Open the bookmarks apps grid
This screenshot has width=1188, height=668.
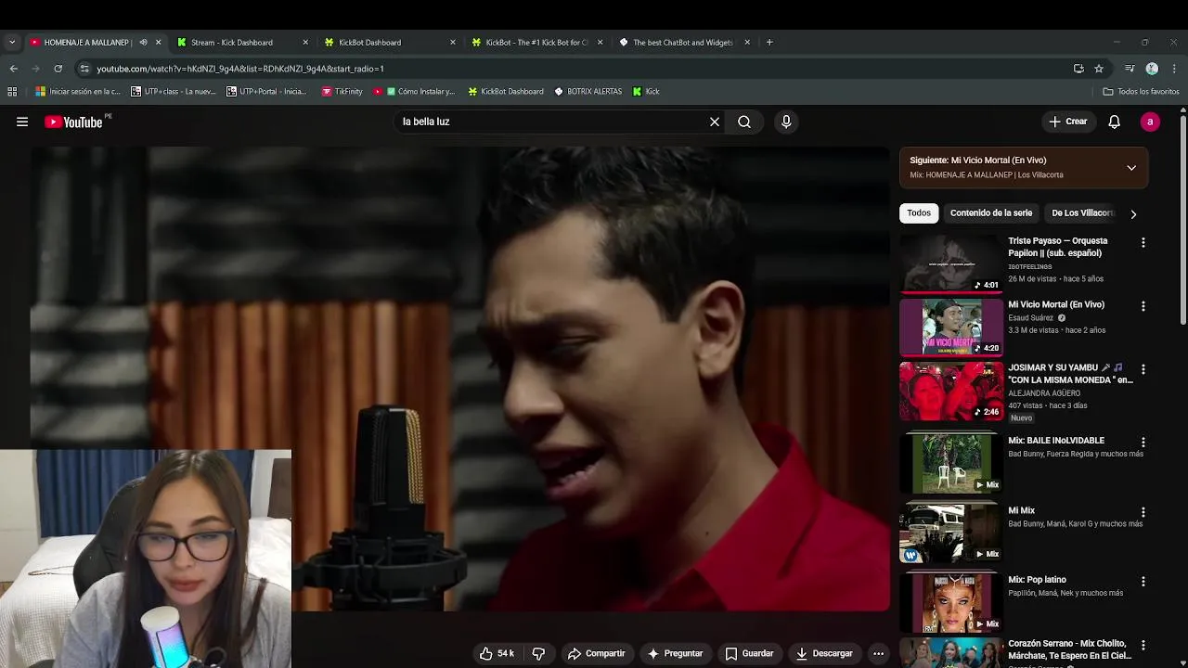(x=12, y=91)
